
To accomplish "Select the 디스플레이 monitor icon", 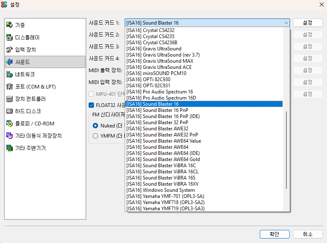I will tap(9, 37).
